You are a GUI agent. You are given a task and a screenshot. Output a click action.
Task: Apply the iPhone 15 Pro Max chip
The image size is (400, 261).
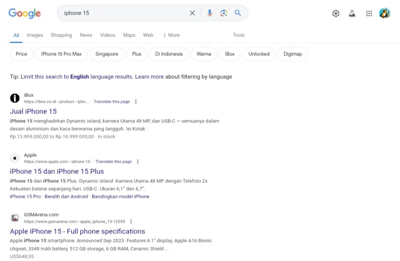(61, 54)
